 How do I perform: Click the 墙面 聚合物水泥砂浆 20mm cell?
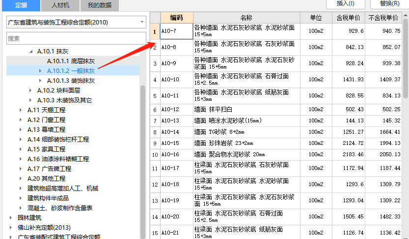(x=246, y=154)
